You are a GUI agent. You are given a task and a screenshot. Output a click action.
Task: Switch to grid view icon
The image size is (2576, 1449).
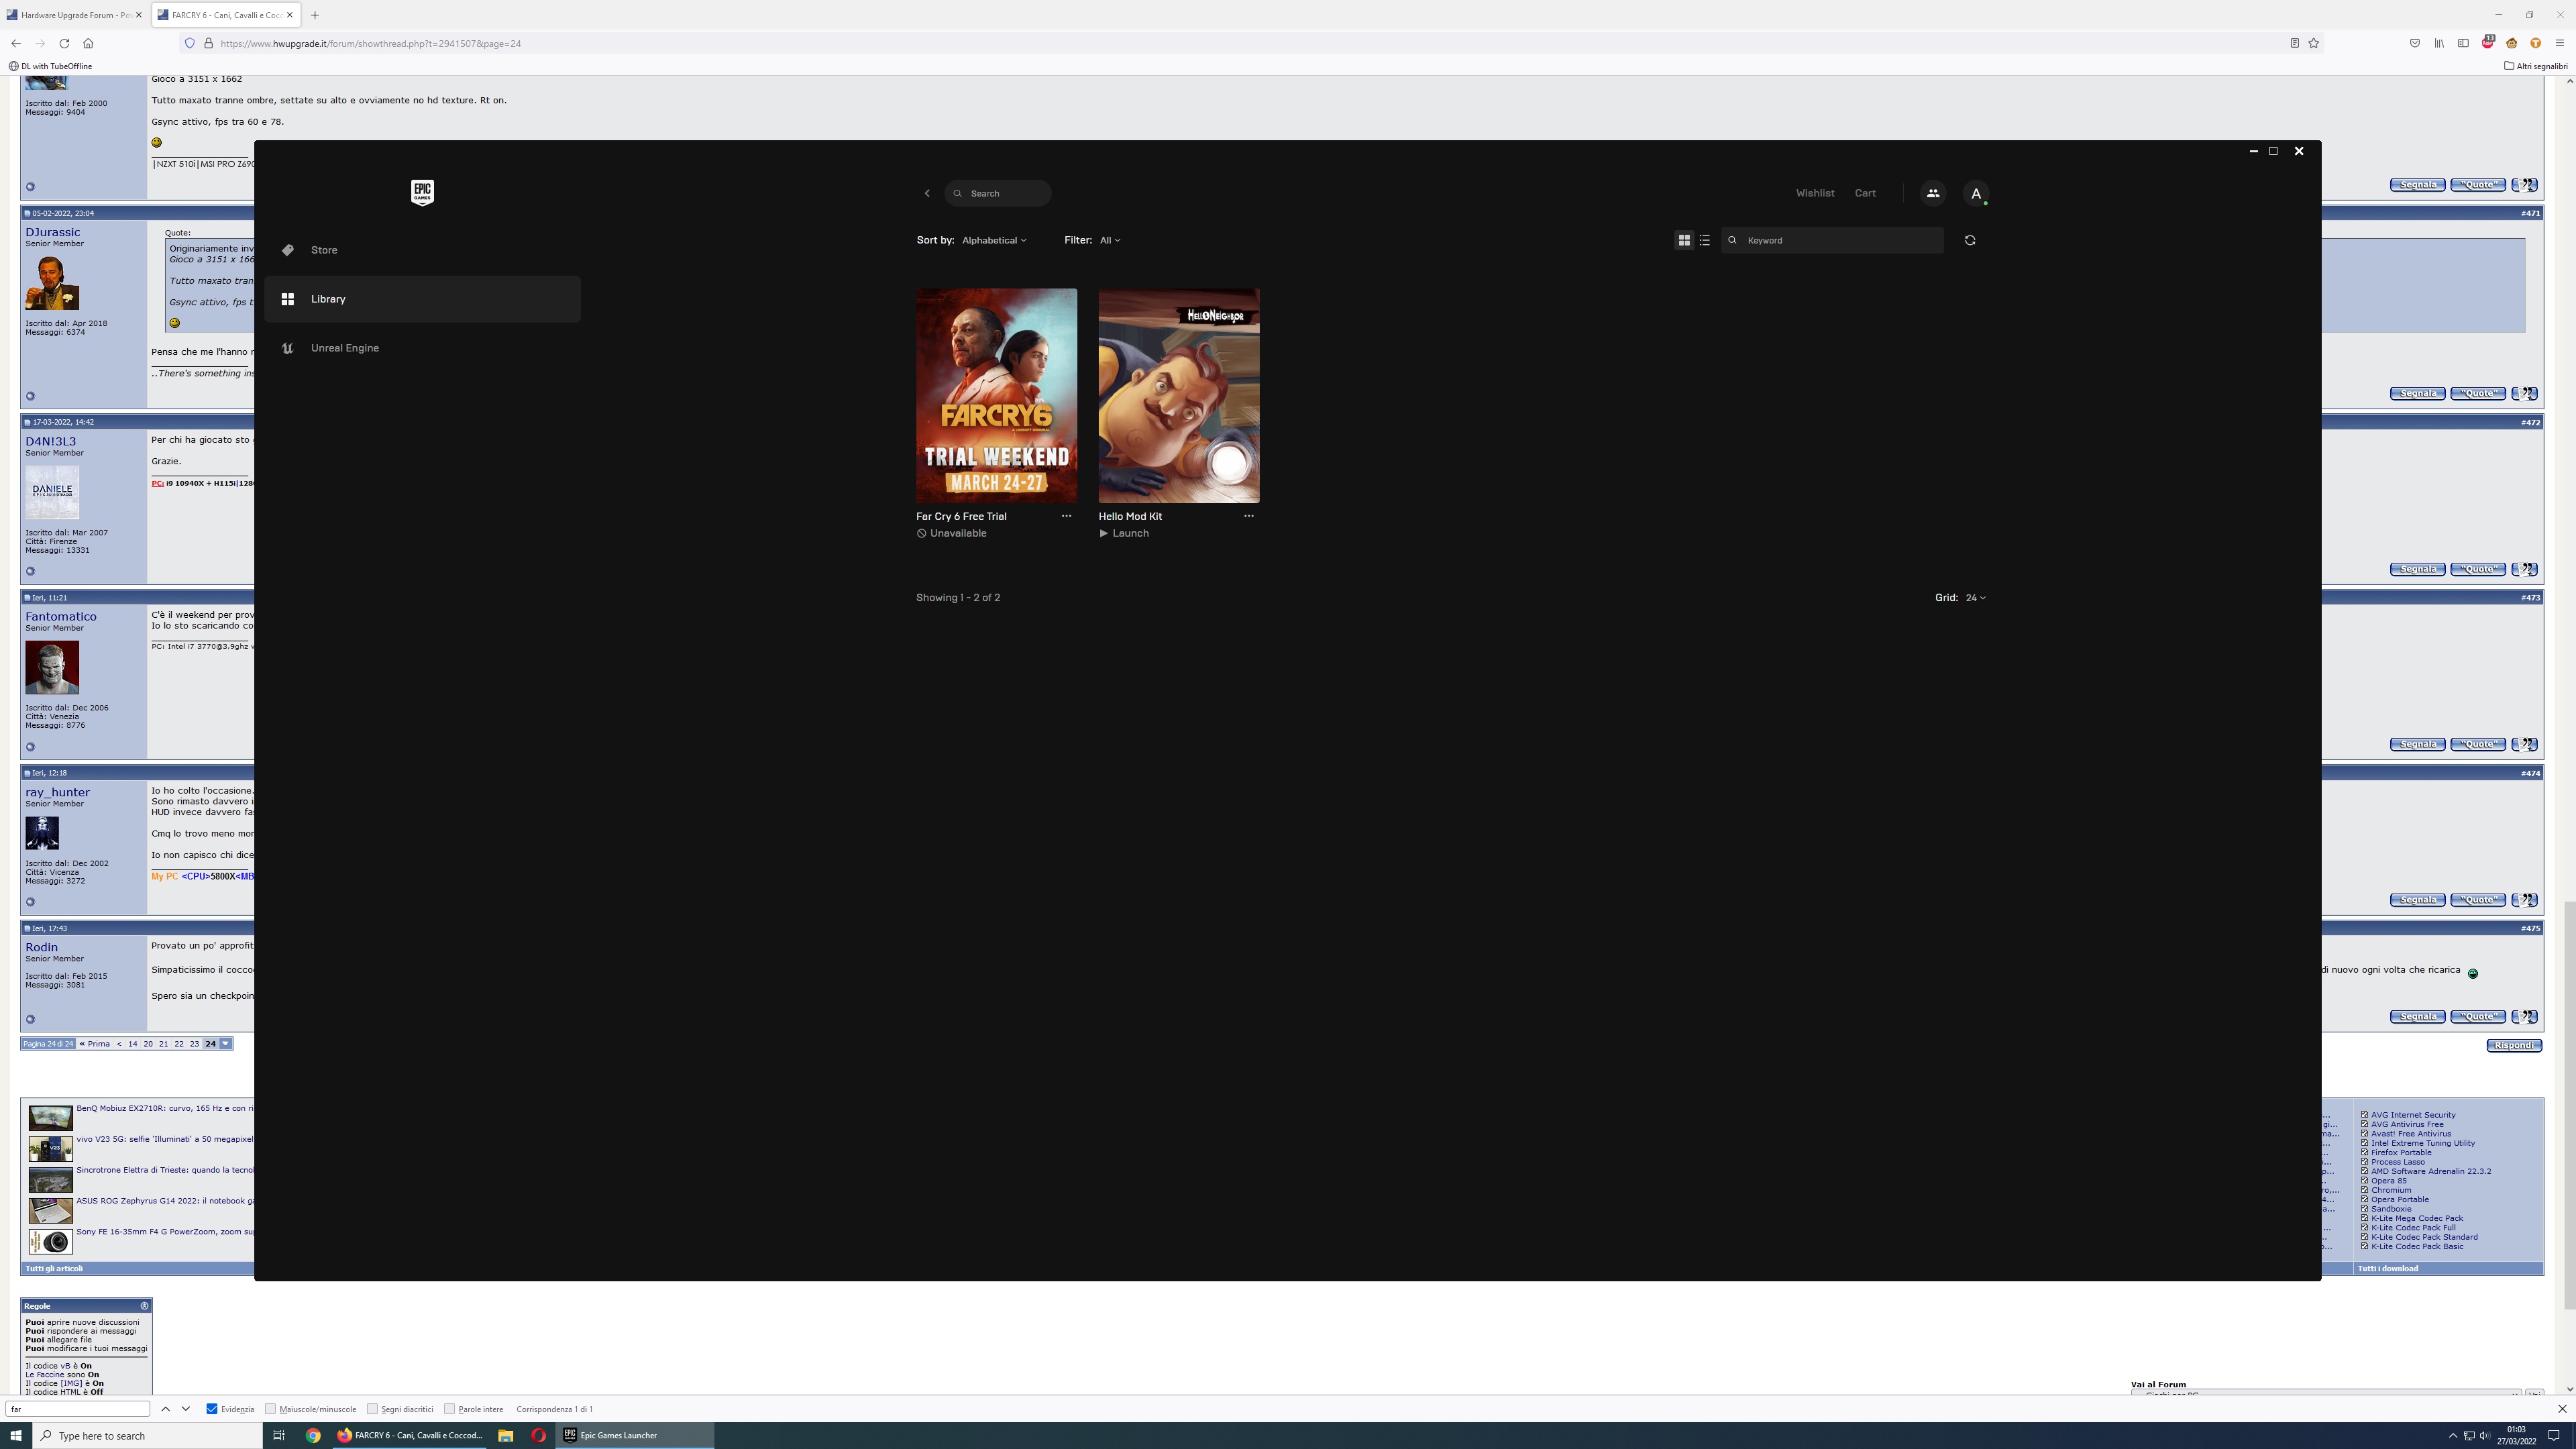pos(1684,240)
